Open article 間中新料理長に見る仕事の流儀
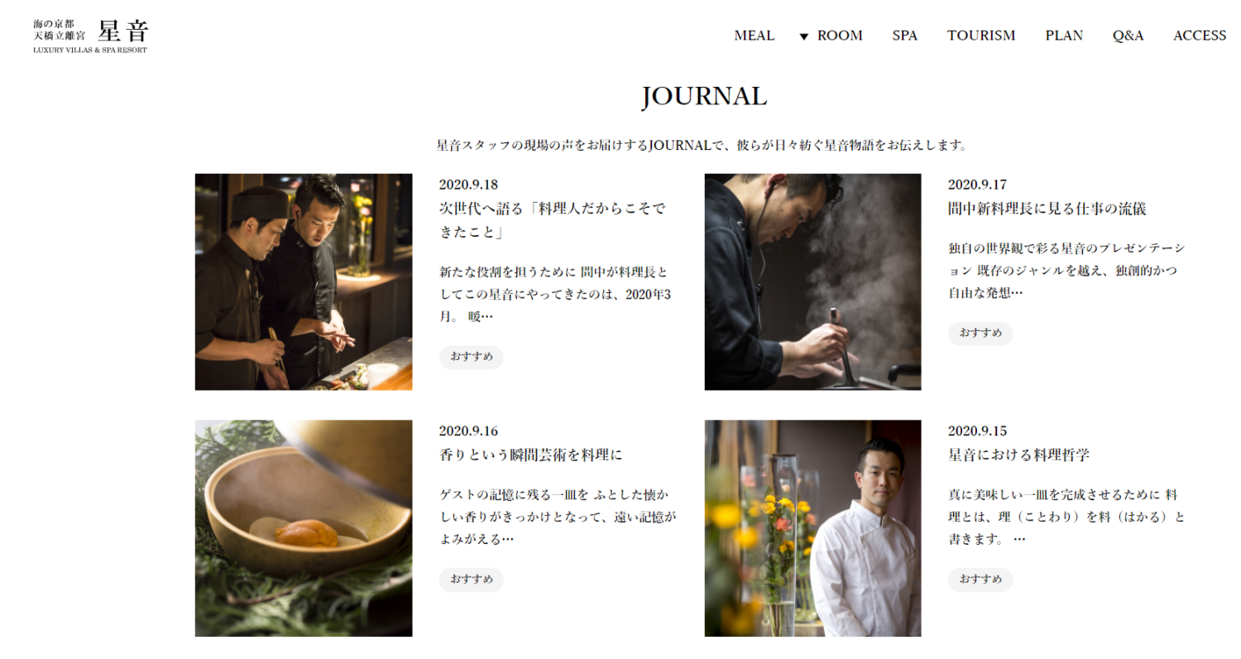 1047,209
